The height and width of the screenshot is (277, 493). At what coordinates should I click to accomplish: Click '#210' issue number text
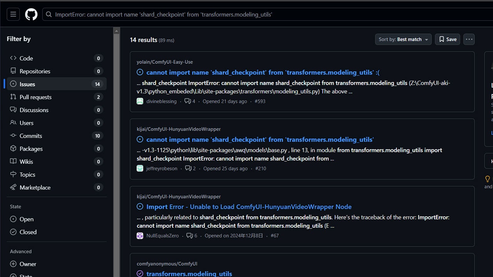click(261, 169)
